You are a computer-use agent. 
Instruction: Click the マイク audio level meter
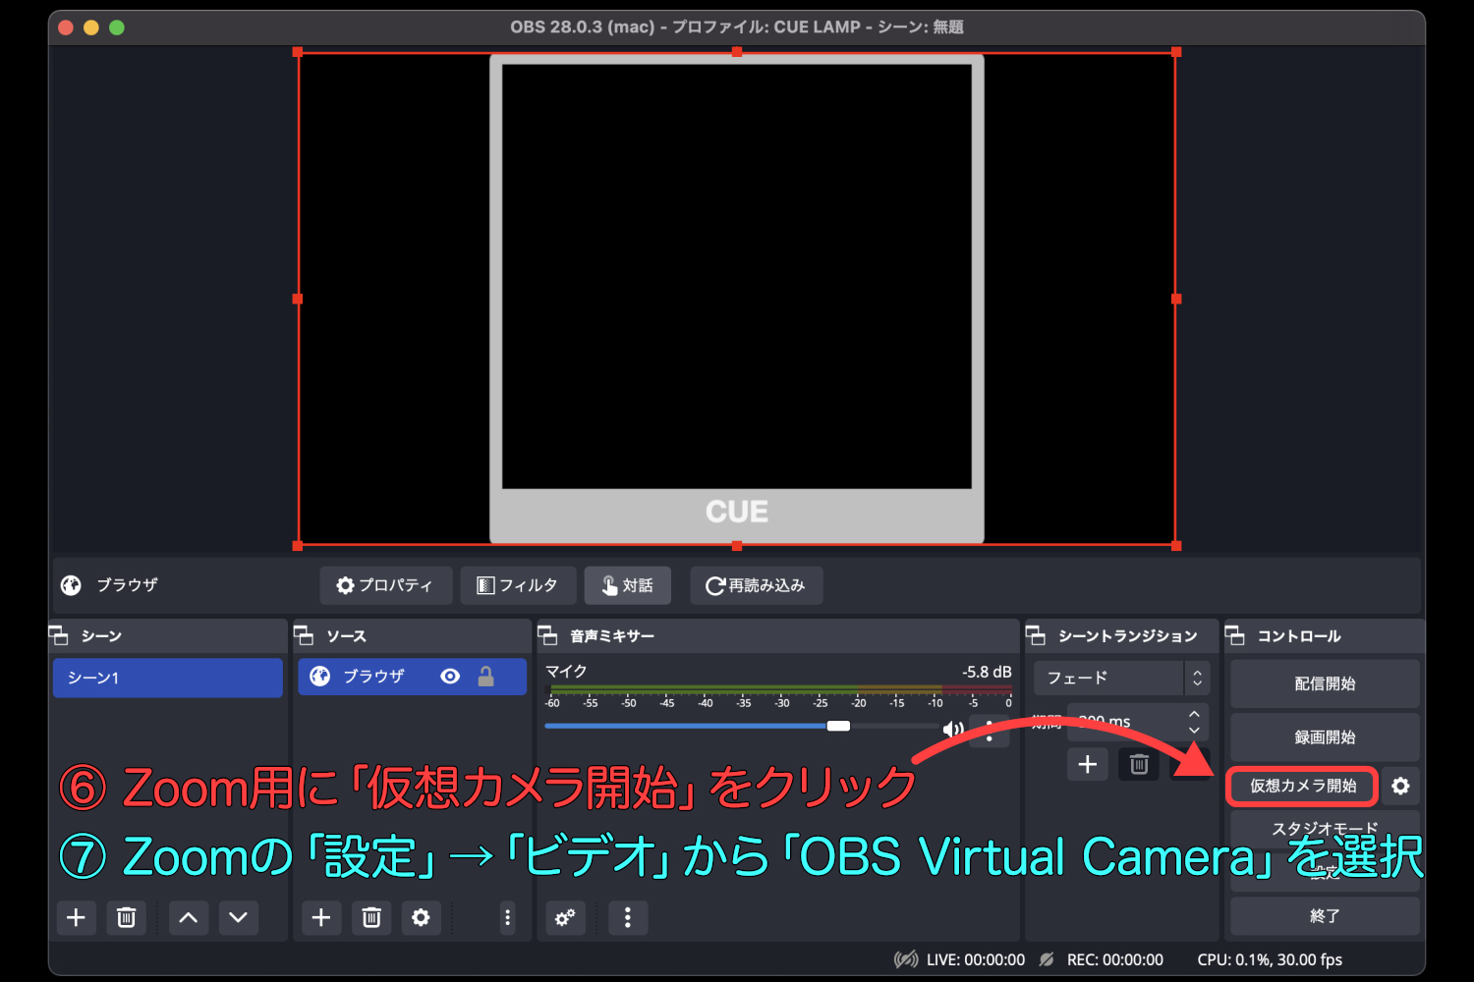point(780,689)
